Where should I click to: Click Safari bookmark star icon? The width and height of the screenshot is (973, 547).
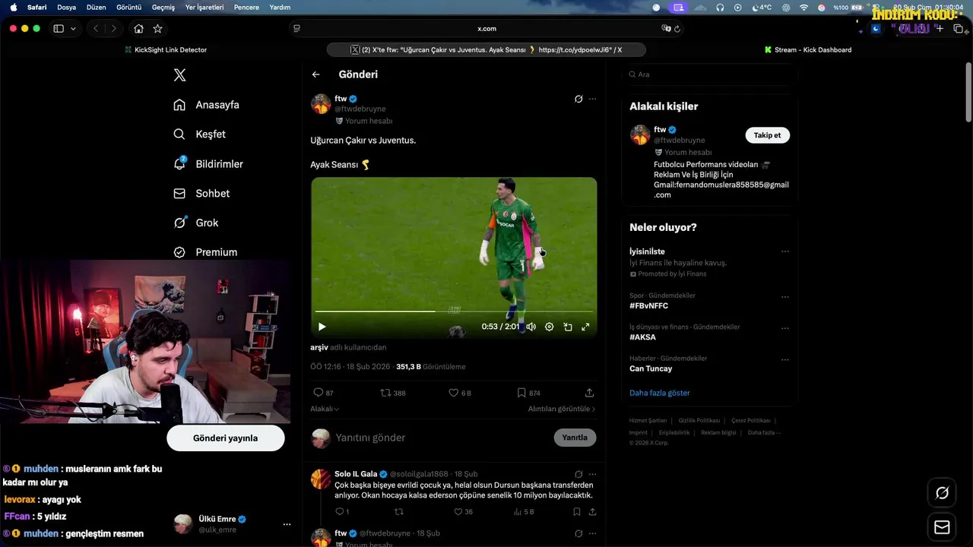coord(157,28)
